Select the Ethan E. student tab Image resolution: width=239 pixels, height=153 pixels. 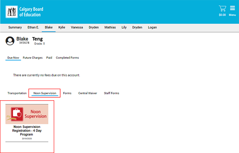(x=33, y=27)
